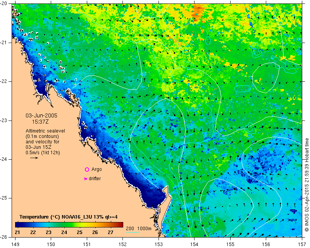Image resolution: width=310 pixels, height=248 pixels.
Task: Click colorbar tick value 26
Action: point(95,232)
